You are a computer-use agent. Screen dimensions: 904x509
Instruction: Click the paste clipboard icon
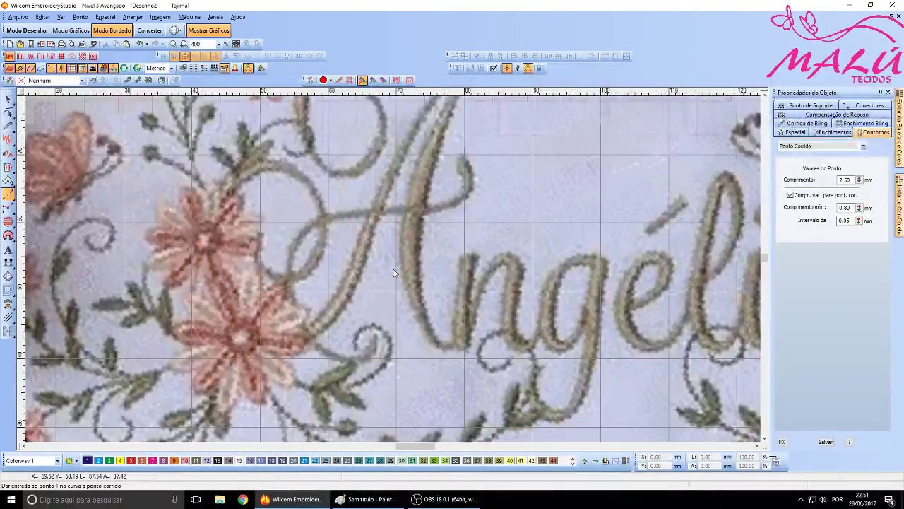(126, 44)
